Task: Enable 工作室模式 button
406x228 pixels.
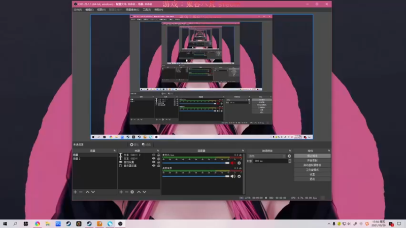Action: coord(312,170)
